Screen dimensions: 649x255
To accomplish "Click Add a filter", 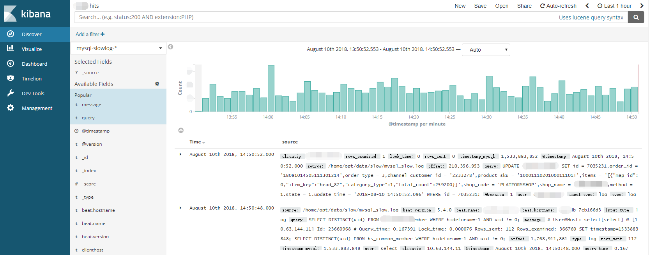I will point(90,34).
